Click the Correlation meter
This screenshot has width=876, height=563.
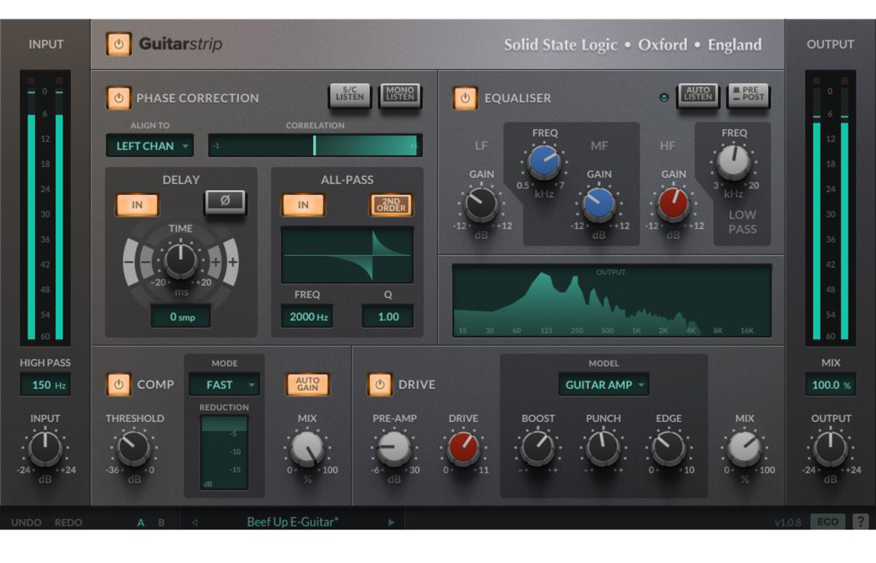point(315,145)
